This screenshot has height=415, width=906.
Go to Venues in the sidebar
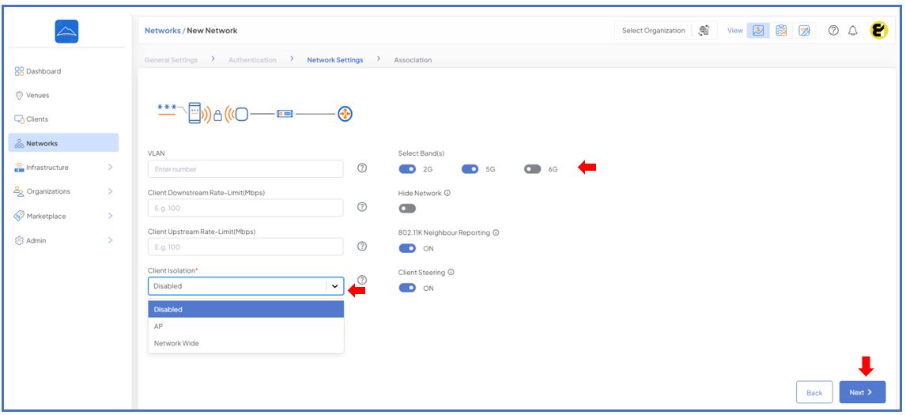32,96
